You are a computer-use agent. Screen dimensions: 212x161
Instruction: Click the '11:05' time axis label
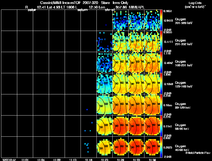(41, 160)
